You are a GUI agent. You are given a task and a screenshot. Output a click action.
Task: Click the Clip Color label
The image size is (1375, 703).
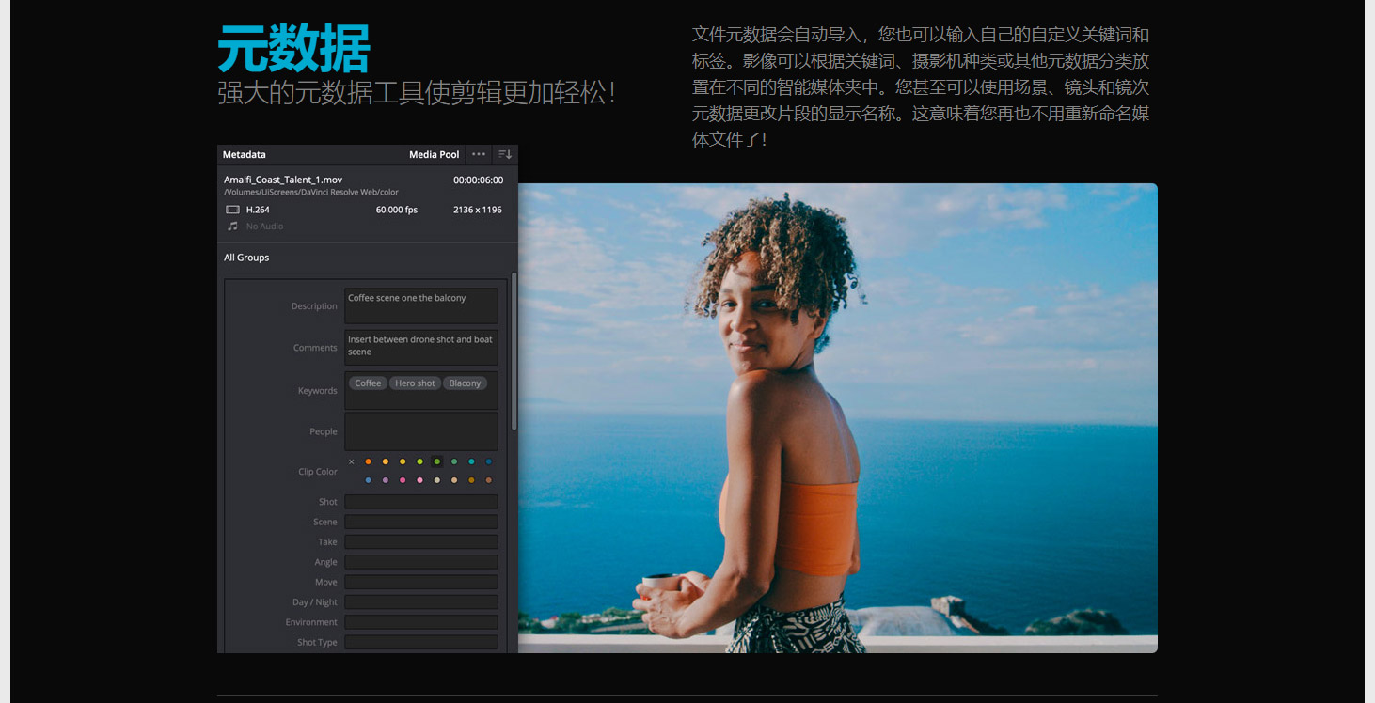(x=318, y=472)
